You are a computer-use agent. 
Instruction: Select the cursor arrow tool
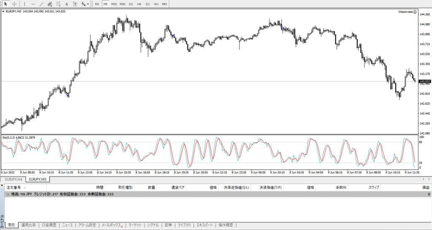pyautogui.click(x=5, y=4)
